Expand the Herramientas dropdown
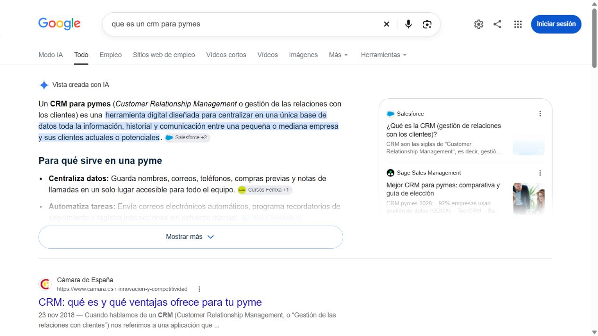The width and height of the screenshot is (598, 336). point(384,55)
